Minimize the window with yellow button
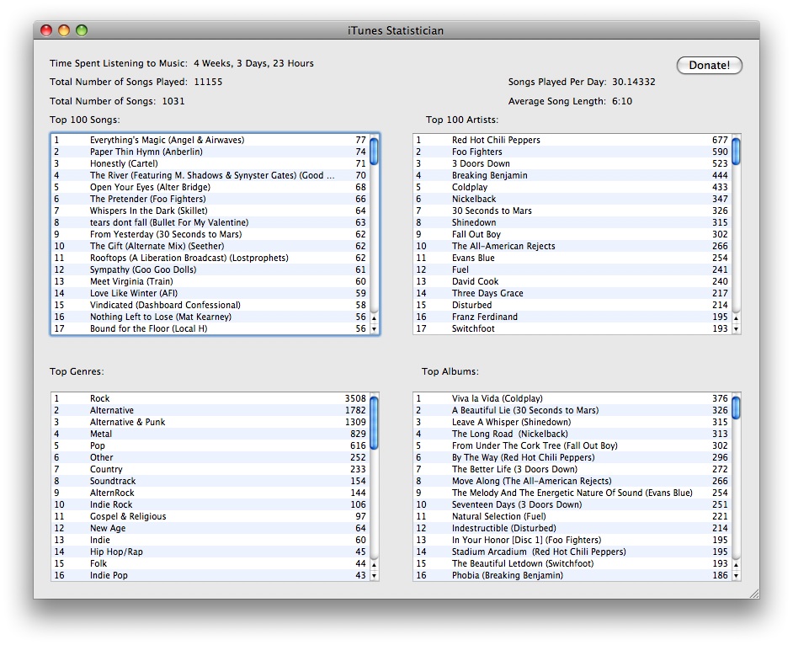The height and width of the screenshot is (645, 793). tap(64, 30)
